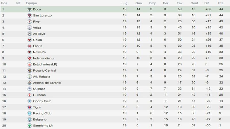Click the Equipo column header
This screenshot has width=230, height=129.
31,3
